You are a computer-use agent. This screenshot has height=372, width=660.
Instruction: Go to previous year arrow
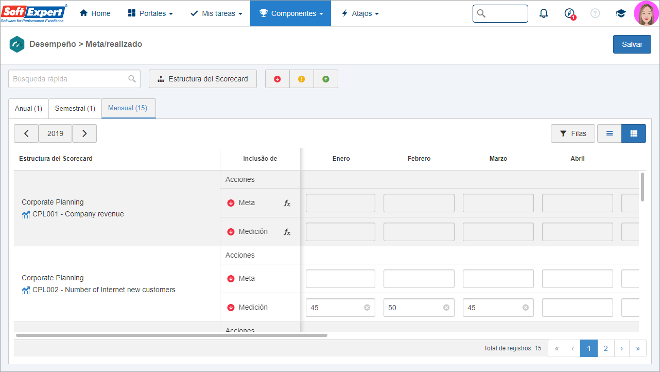pos(26,133)
